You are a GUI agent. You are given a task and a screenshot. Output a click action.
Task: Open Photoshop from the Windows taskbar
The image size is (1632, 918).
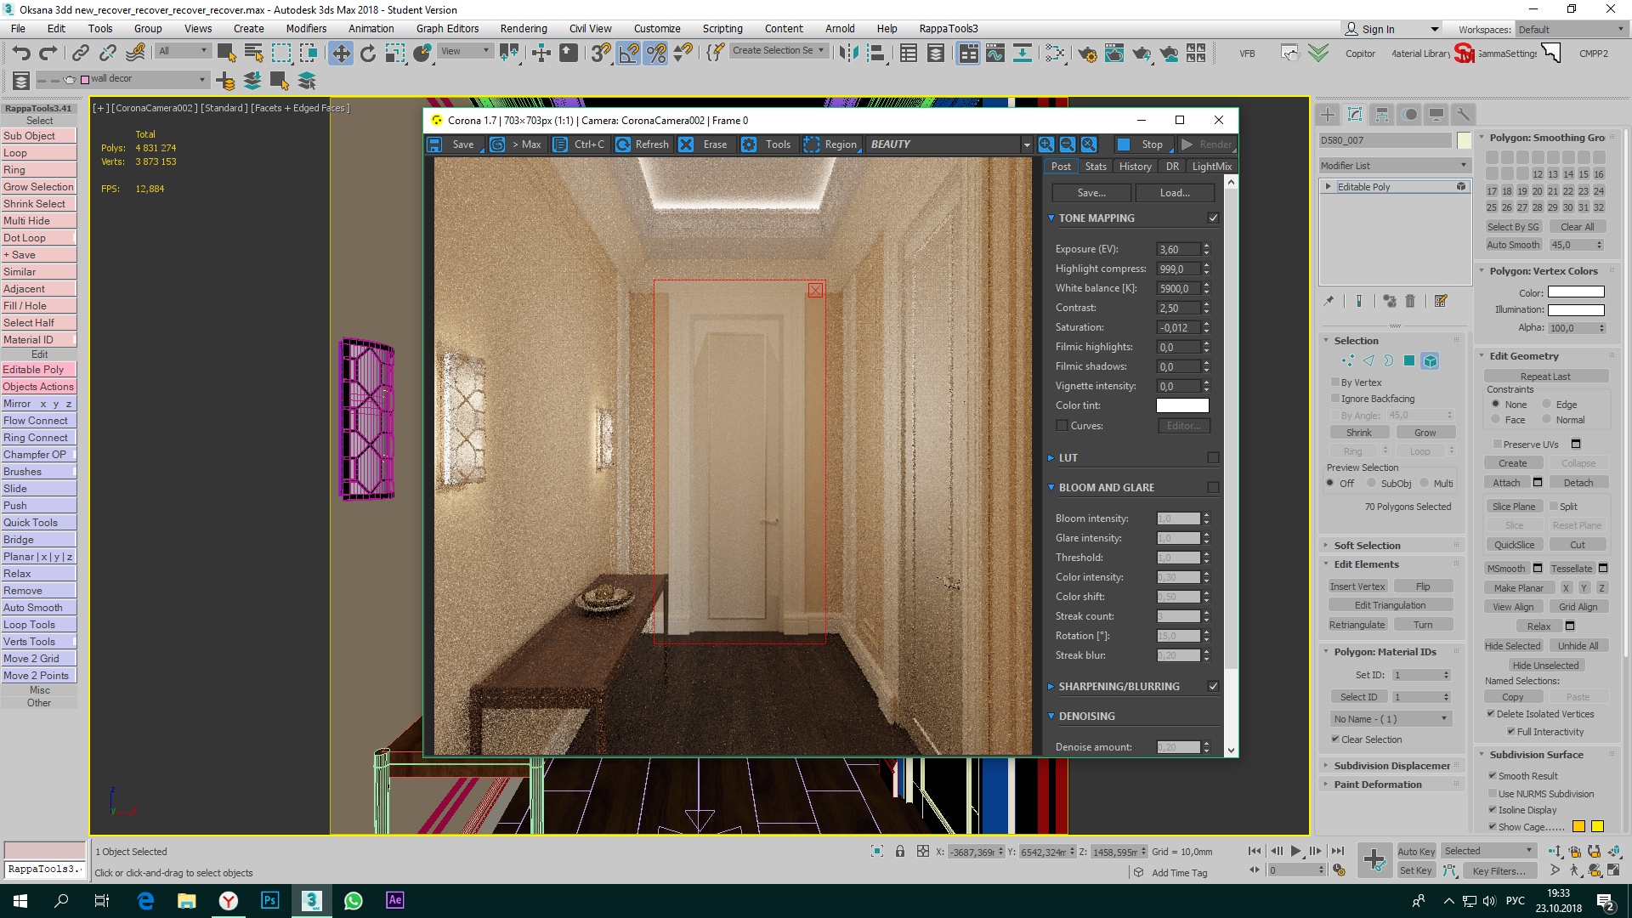tap(269, 900)
